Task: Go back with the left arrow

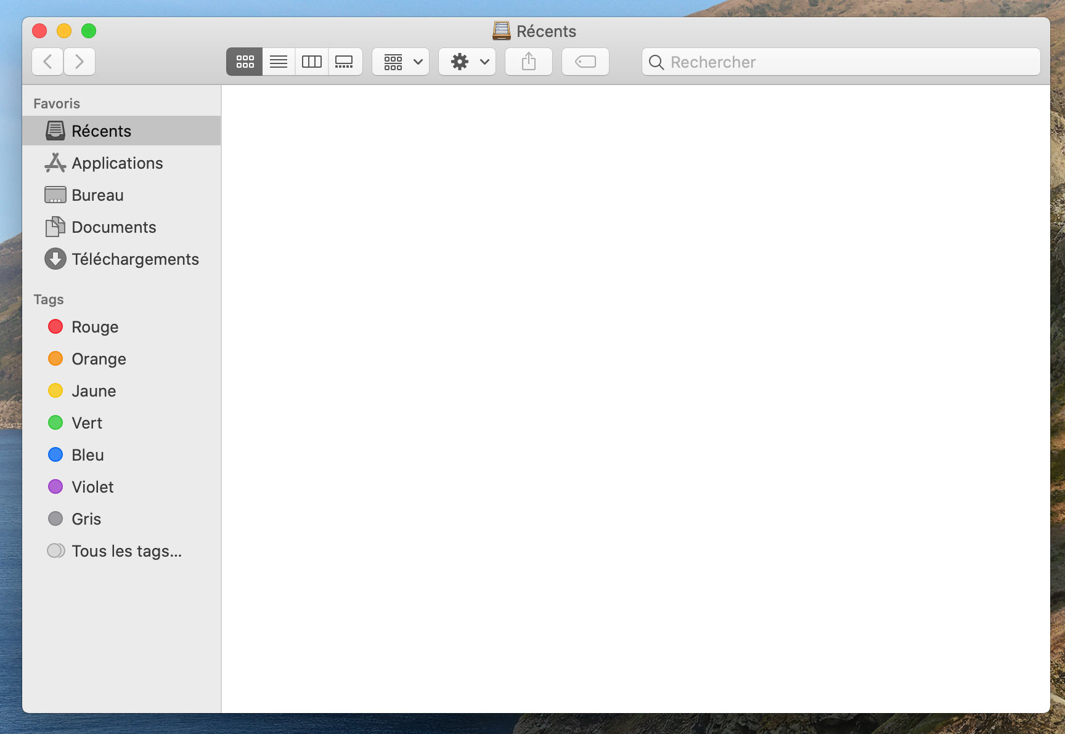Action: pyautogui.click(x=47, y=62)
